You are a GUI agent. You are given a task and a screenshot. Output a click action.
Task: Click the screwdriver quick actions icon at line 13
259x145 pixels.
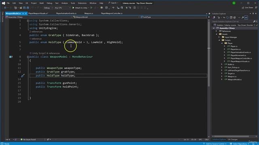point(23,76)
